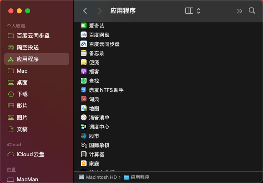263x183 pixels.
Task: Click the 查找 Find My icon
Action: tap(84, 81)
